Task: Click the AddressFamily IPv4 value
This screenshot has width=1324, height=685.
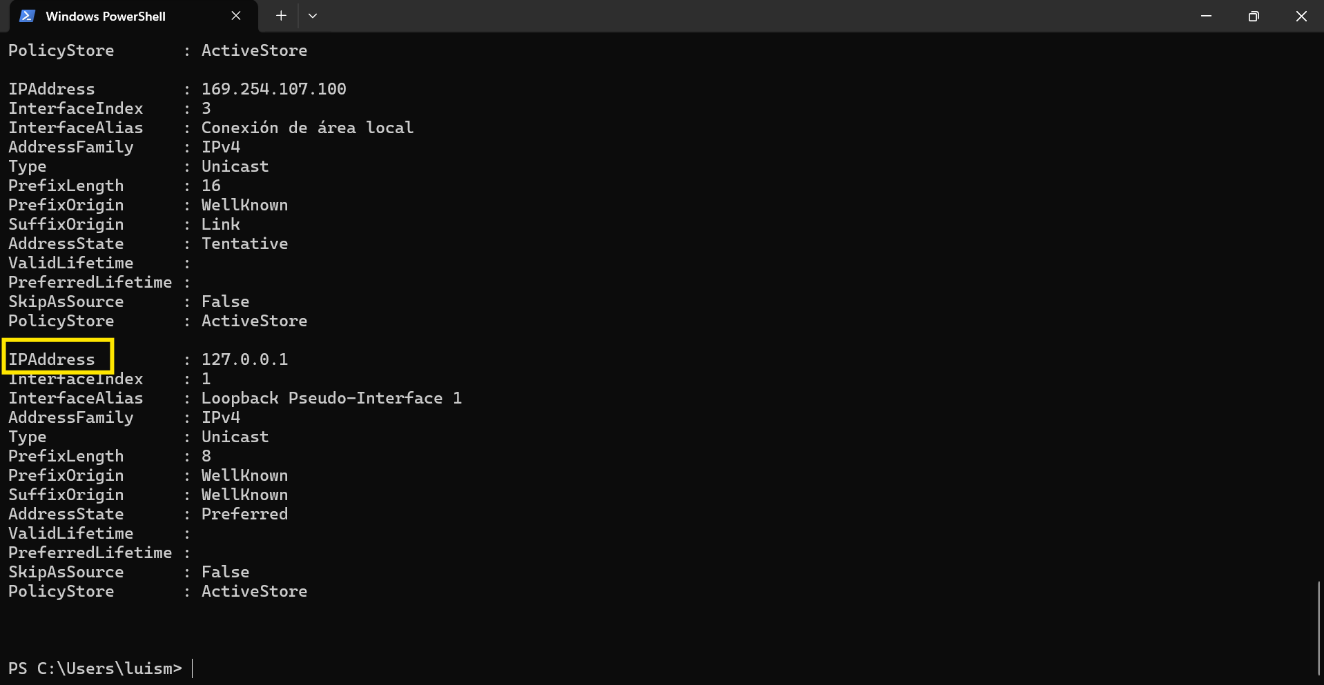Action: tap(220, 147)
